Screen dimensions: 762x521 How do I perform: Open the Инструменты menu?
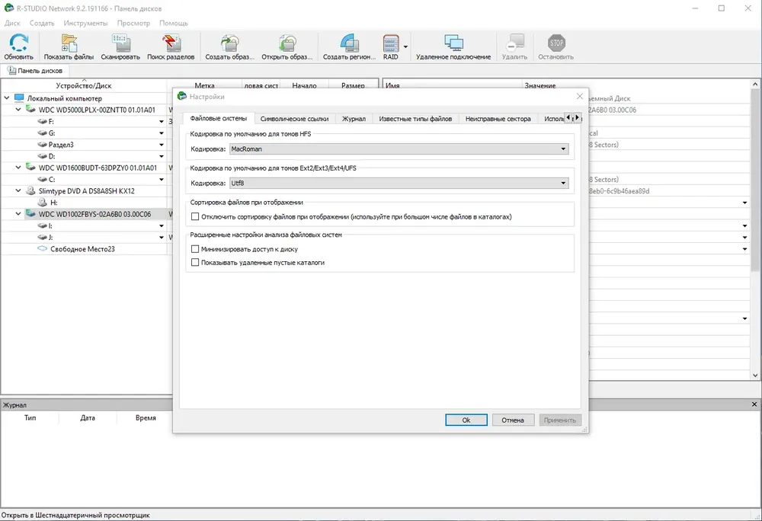pyautogui.click(x=85, y=23)
